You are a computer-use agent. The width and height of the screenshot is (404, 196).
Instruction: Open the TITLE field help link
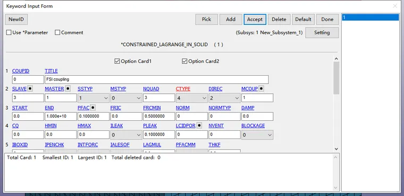pyautogui.click(x=51, y=71)
